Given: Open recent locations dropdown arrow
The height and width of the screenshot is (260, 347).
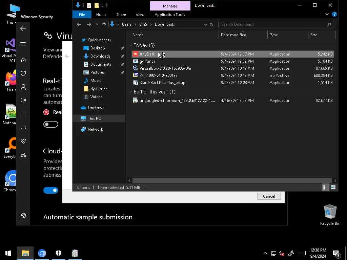Looking at the screenshot, I should tap(97, 24).
